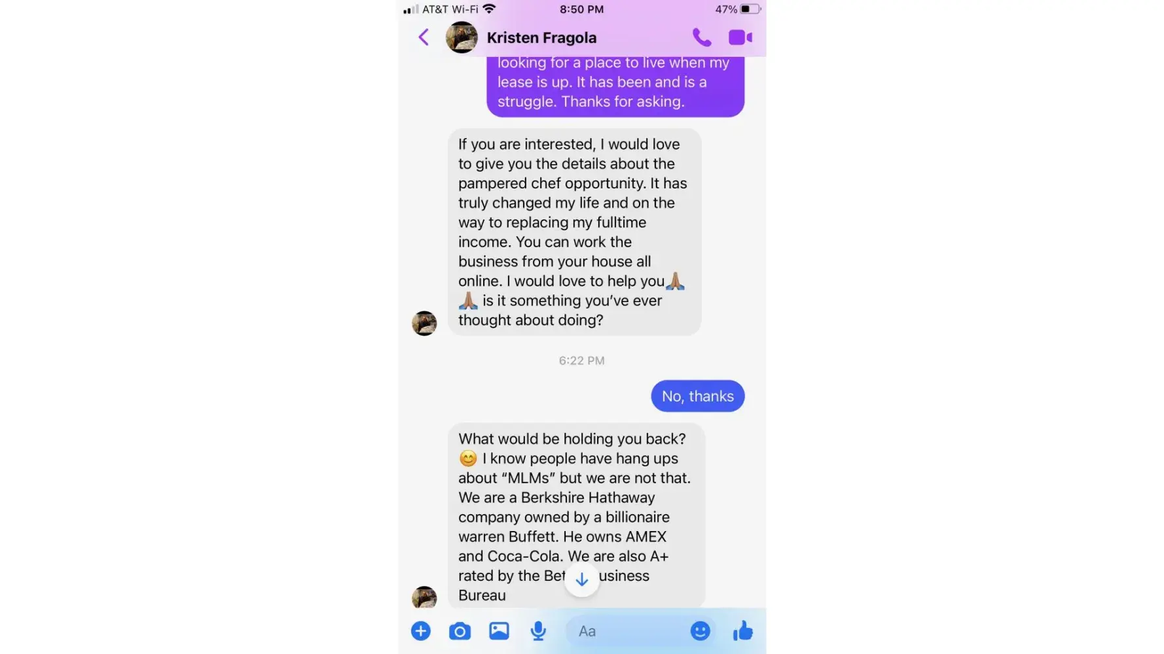The image size is (1164, 654).
Task: Tap the Aa message input field
Action: (x=627, y=631)
